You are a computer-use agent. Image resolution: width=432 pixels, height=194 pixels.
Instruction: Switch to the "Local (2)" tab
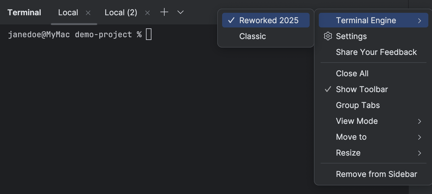click(x=121, y=12)
